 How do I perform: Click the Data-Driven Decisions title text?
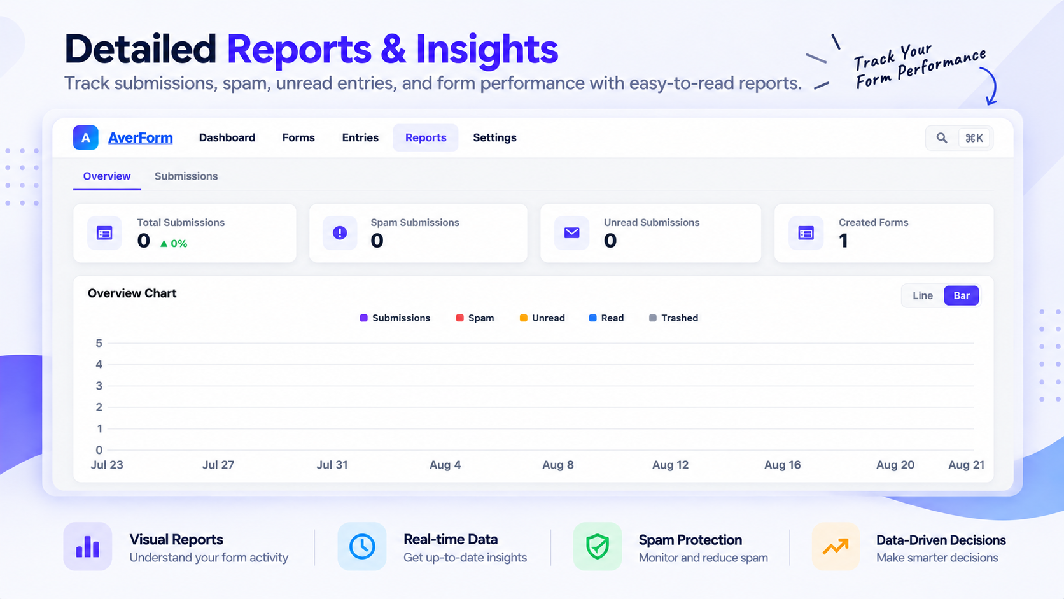click(x=941, y=540)
